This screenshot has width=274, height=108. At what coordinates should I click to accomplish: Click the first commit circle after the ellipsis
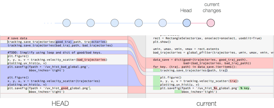pyautogui.click(x=67, y=23)
